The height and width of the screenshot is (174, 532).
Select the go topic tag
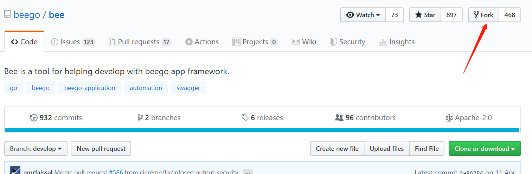pyautogui.click(x=13, y=88)
